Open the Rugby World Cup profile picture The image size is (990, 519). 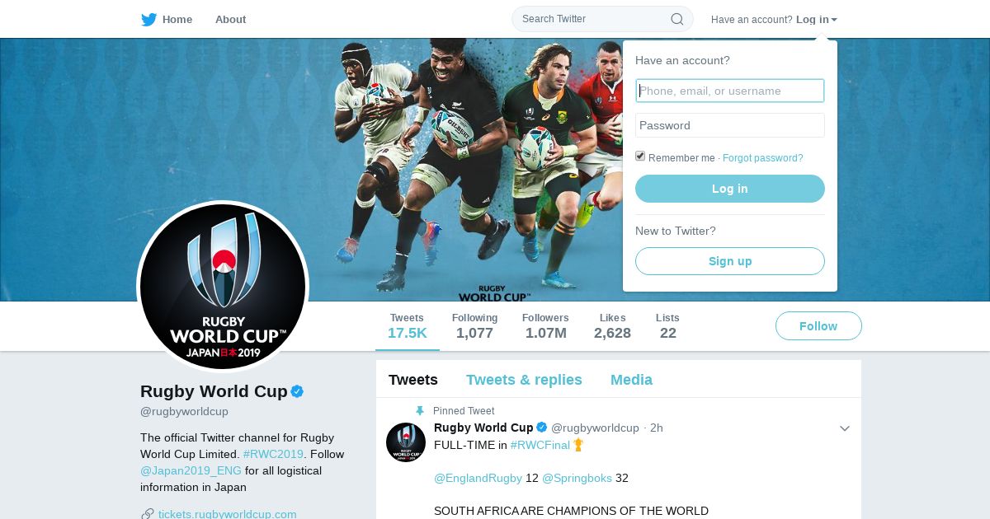tap(223, 287)
